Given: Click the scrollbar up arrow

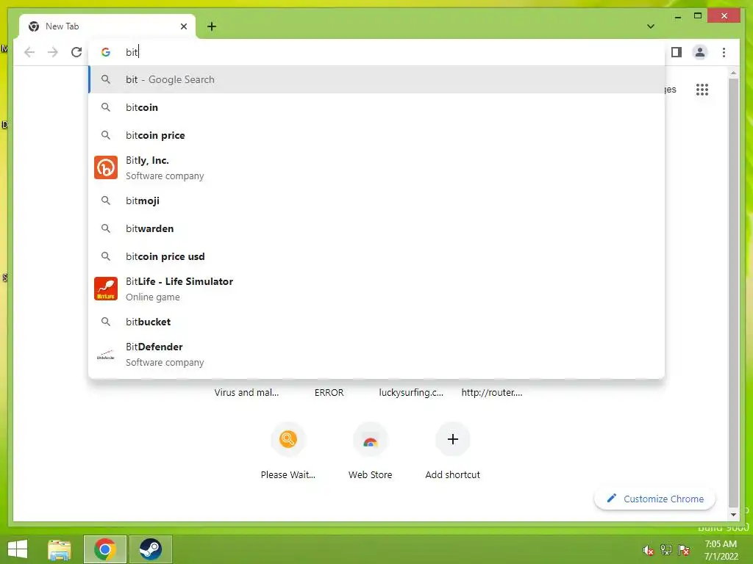Looking at the screenshot, I should point(733,73).
